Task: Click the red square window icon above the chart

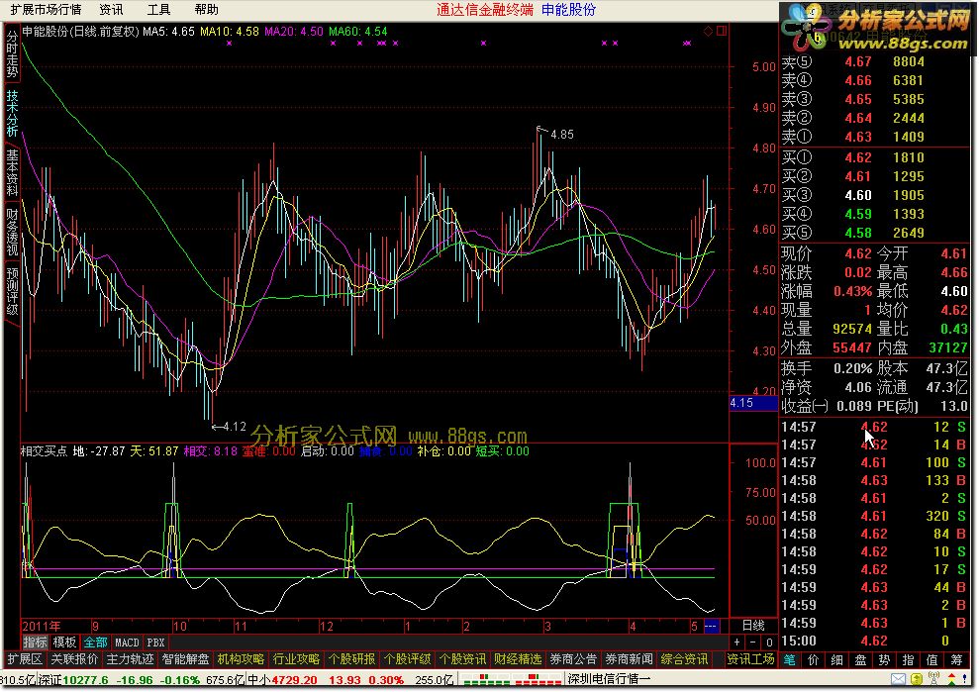Action: [x=722, y=31]
